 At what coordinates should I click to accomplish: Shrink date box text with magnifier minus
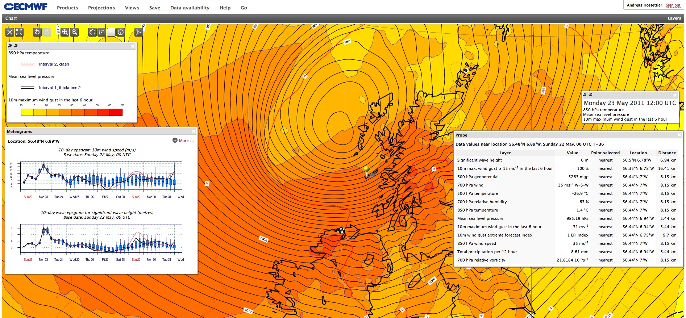[590, 95]
